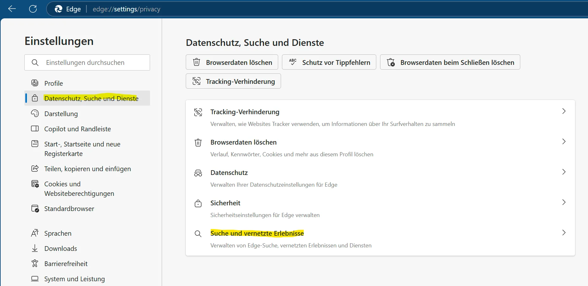Click the ABC spellcheck icon on Schutz vor Tippfehlern
The width and height of the screenshot is (588, 286).
pos(293,62)
